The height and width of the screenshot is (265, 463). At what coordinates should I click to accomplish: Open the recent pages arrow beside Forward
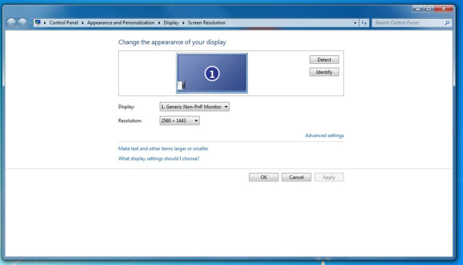pos(30,23)
